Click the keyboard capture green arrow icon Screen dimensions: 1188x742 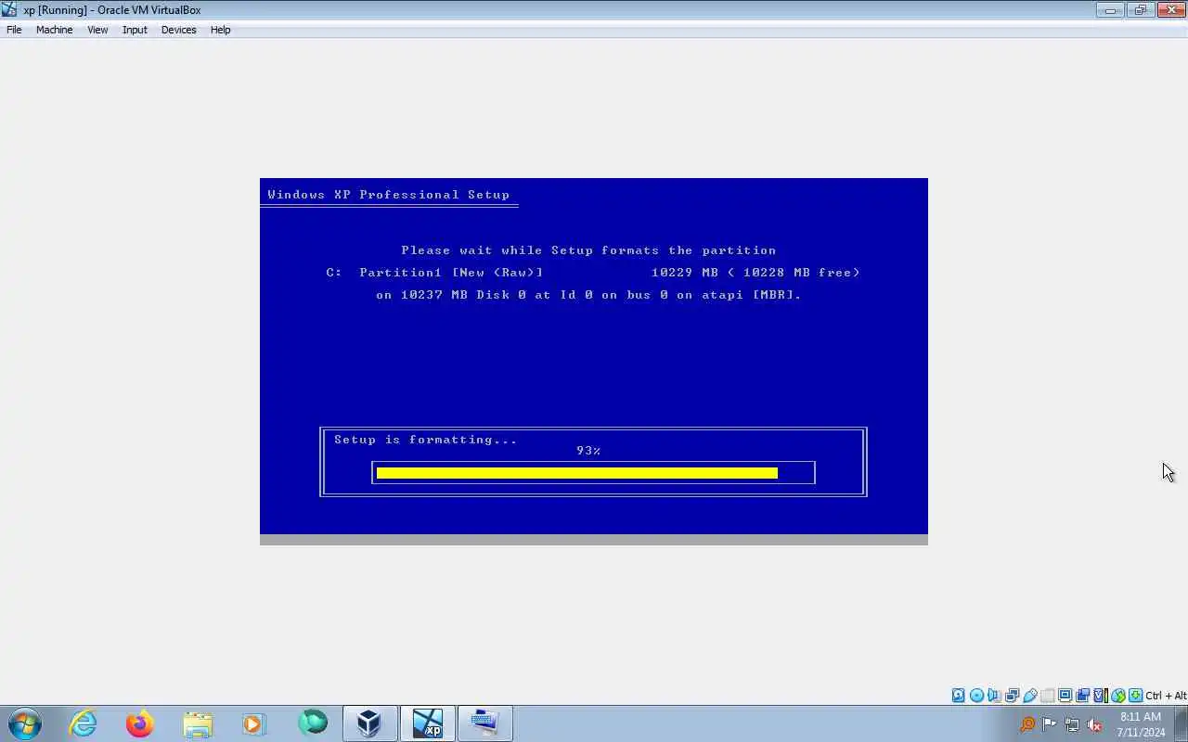click(x=1135, y=696)
